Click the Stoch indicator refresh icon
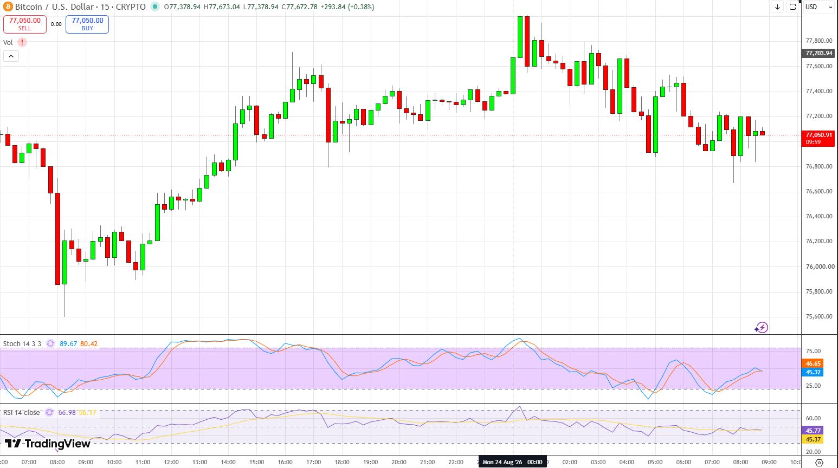Screen dimensions: 838x468 (x=50, y=343)
